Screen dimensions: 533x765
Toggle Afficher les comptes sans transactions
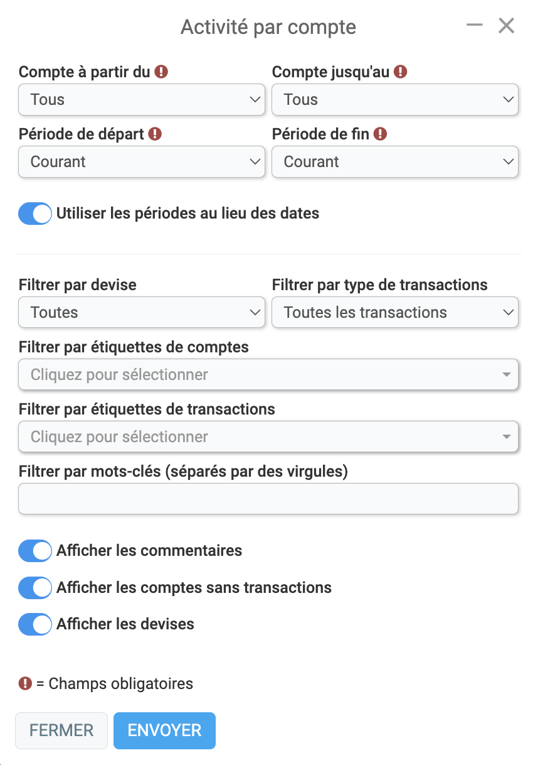(35, 588)
